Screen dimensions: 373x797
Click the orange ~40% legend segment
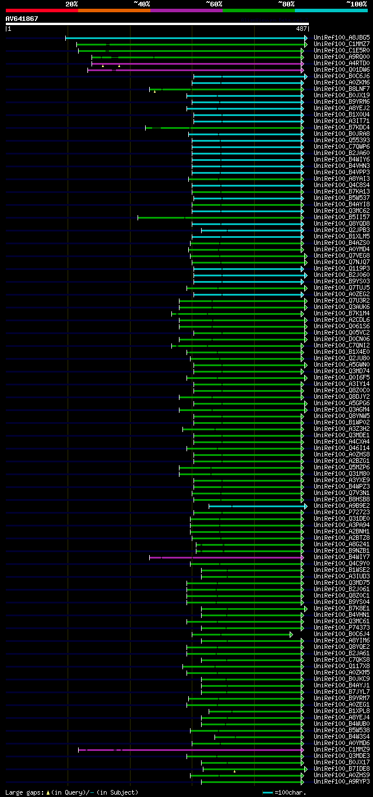(x=114, y=10)
